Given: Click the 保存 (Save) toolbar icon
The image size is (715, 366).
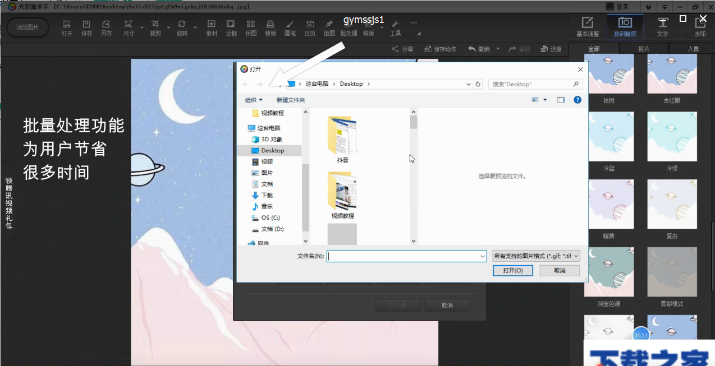Looking at the screenshot, I should click(x=86, y=28).
